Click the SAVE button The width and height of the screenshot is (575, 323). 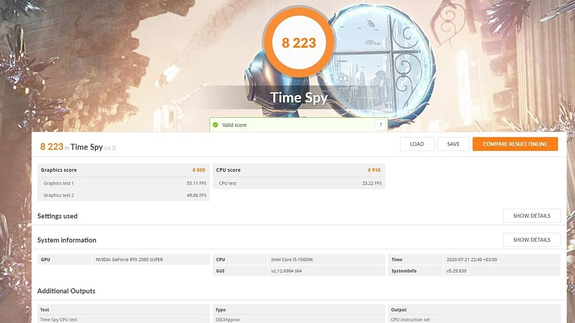(453, 144)
